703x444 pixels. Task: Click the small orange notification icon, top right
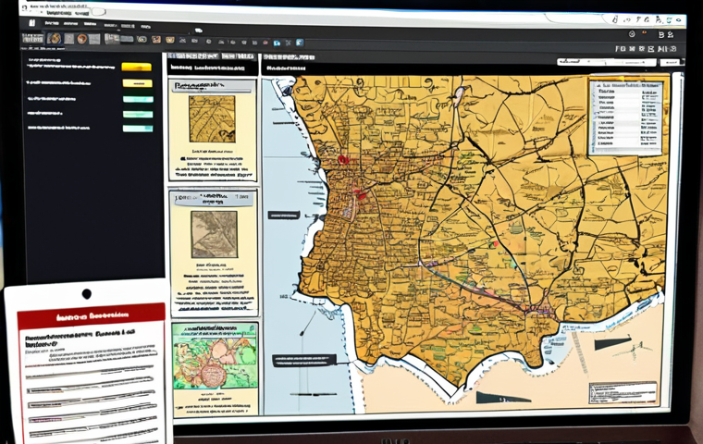645,32
